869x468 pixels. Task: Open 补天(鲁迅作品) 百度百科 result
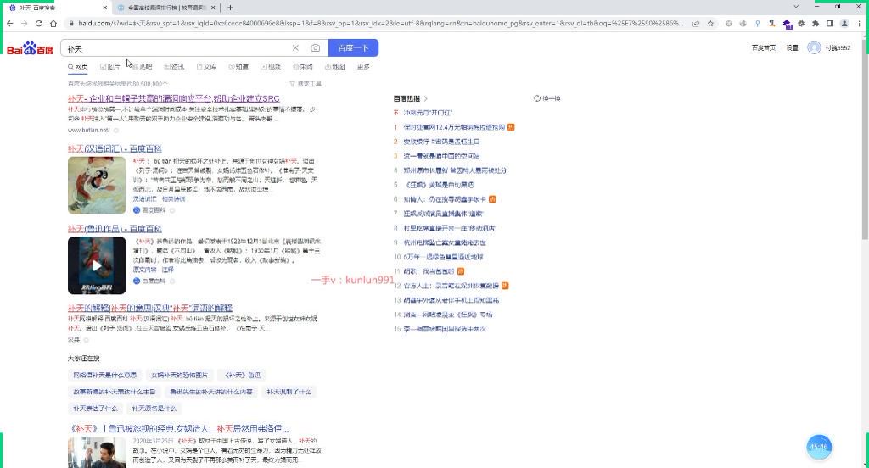pyautogui.click(x=115, y=229)
